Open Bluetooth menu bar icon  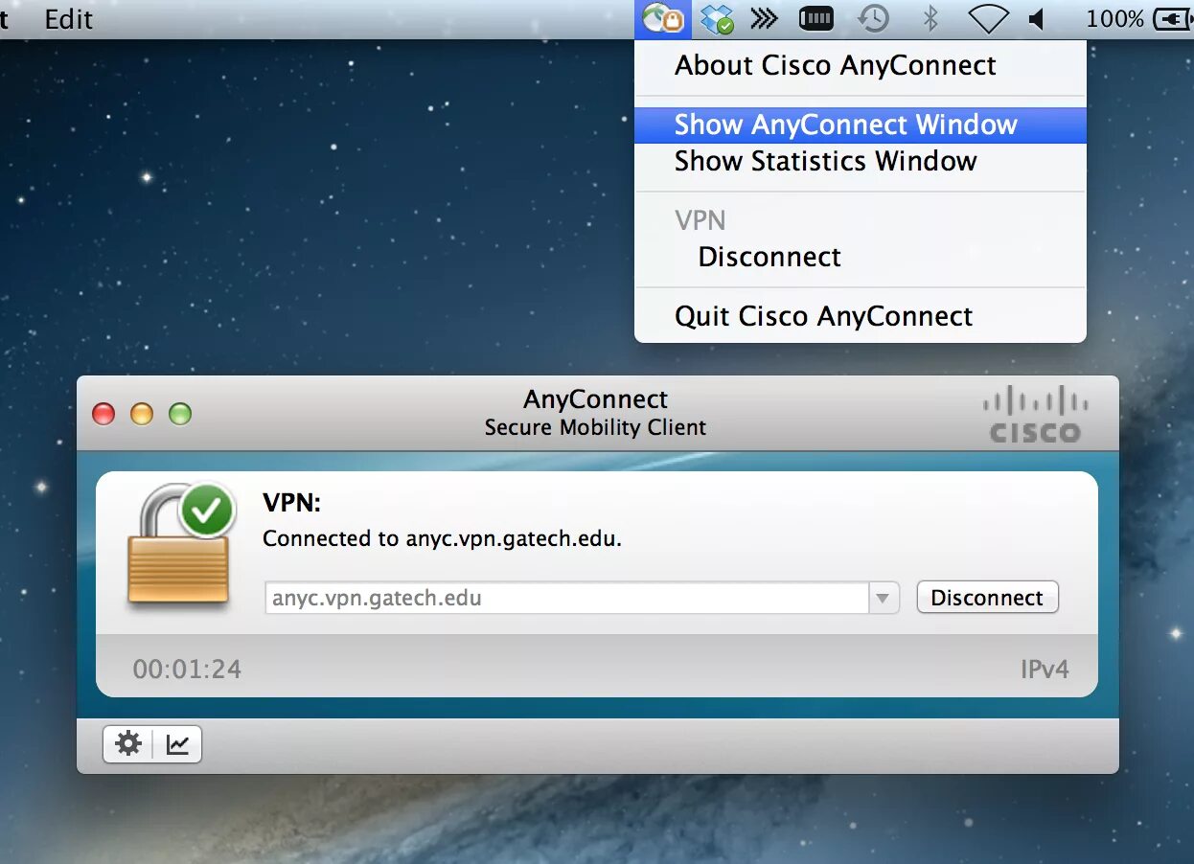[x=929, y=18]
